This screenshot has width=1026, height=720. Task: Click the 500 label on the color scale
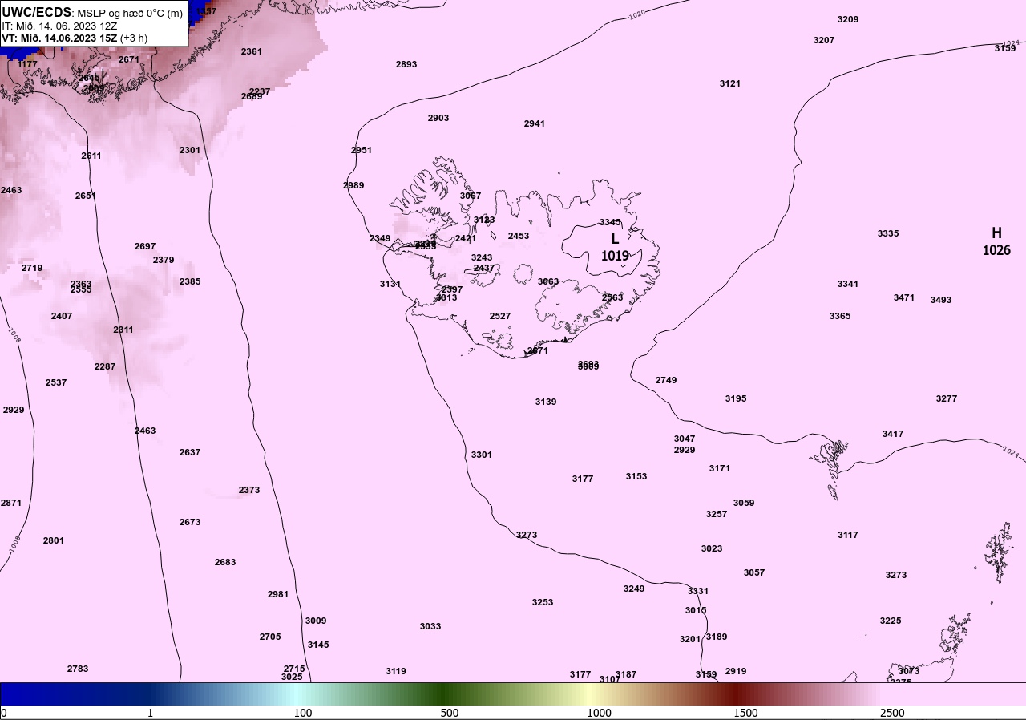[450, 713]
